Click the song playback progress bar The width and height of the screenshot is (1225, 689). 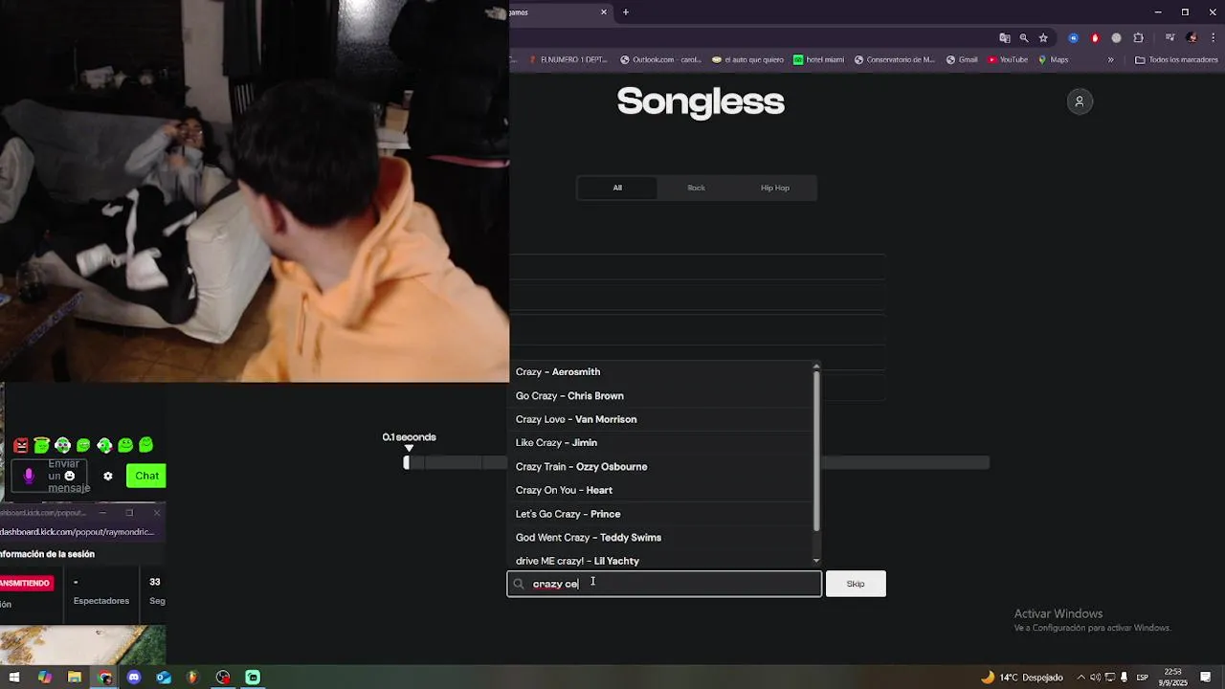coord(697,463)
